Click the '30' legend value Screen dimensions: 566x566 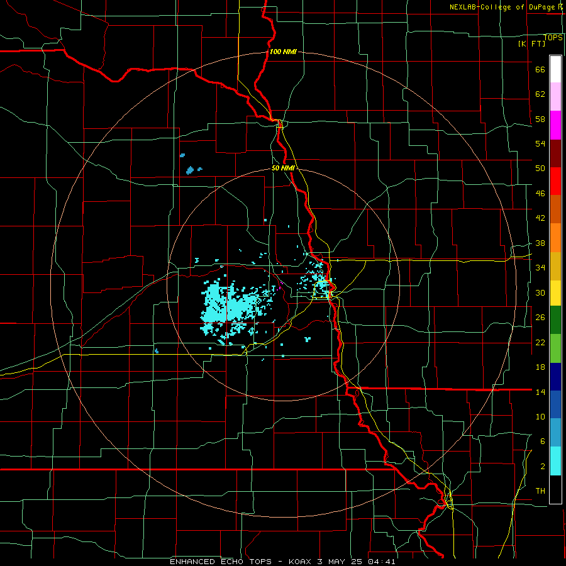pyautogui.click(x=540, y=292)
